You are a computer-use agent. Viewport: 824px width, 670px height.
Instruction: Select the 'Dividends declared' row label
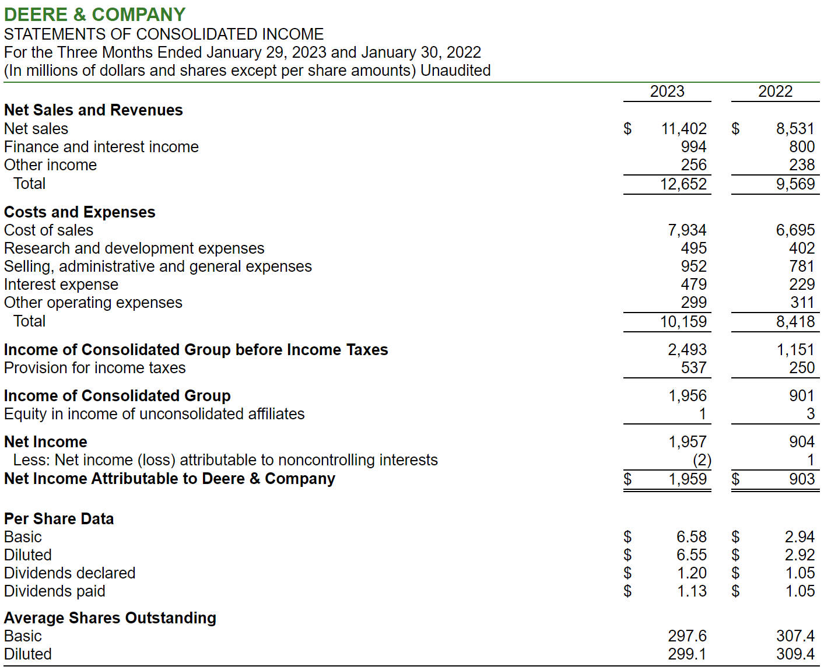tap(70, 573)
